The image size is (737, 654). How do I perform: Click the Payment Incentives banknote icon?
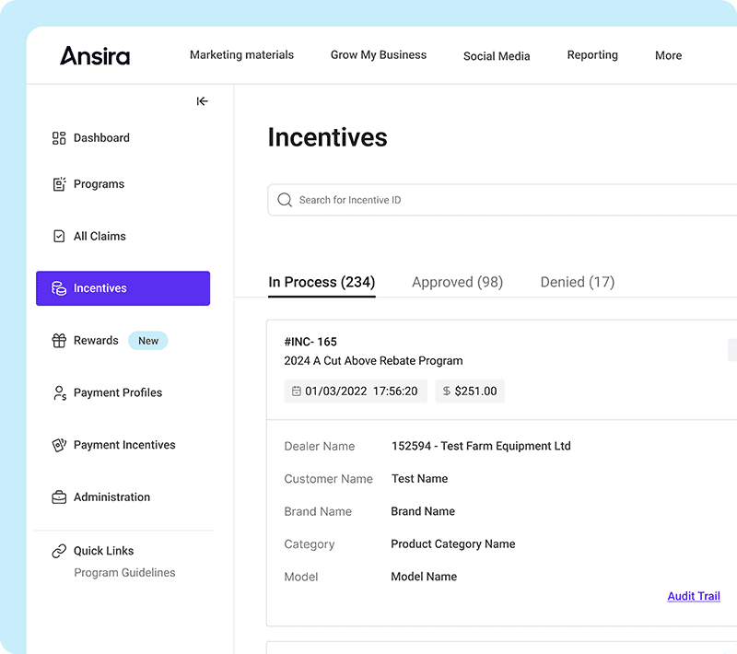[x=58, y=445]
